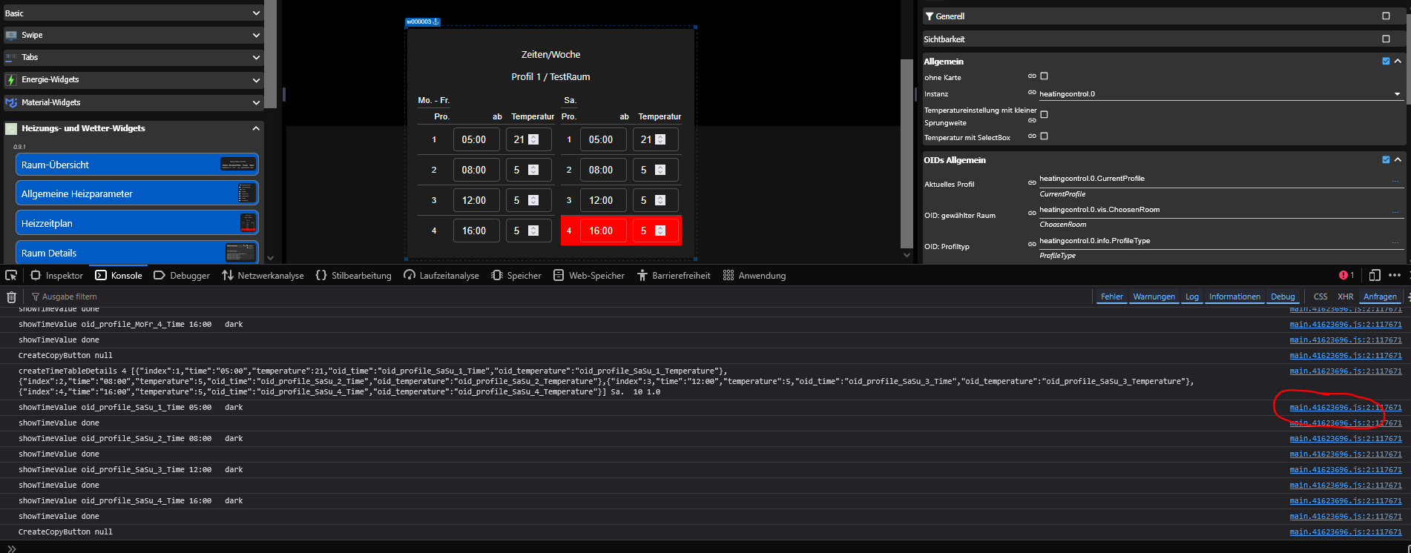The height and width of the screenshot is (553, 1411).
Task: Select the Raum Details widget
Action: 137,253
